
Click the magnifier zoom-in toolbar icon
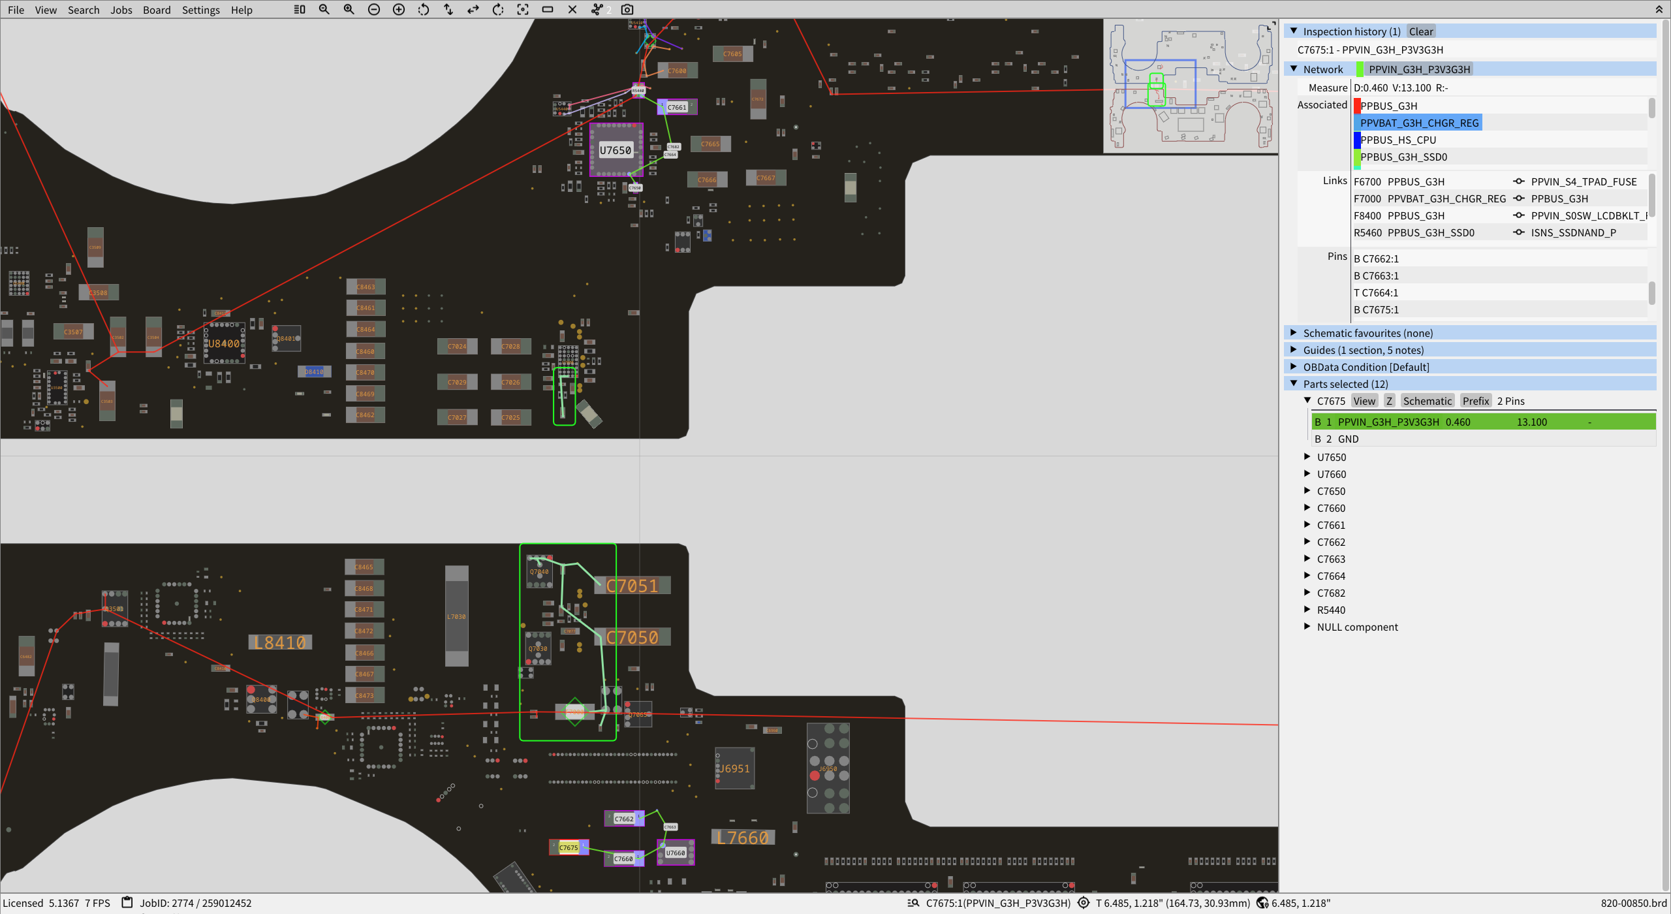pyautogui.click(x=349, y=10)
